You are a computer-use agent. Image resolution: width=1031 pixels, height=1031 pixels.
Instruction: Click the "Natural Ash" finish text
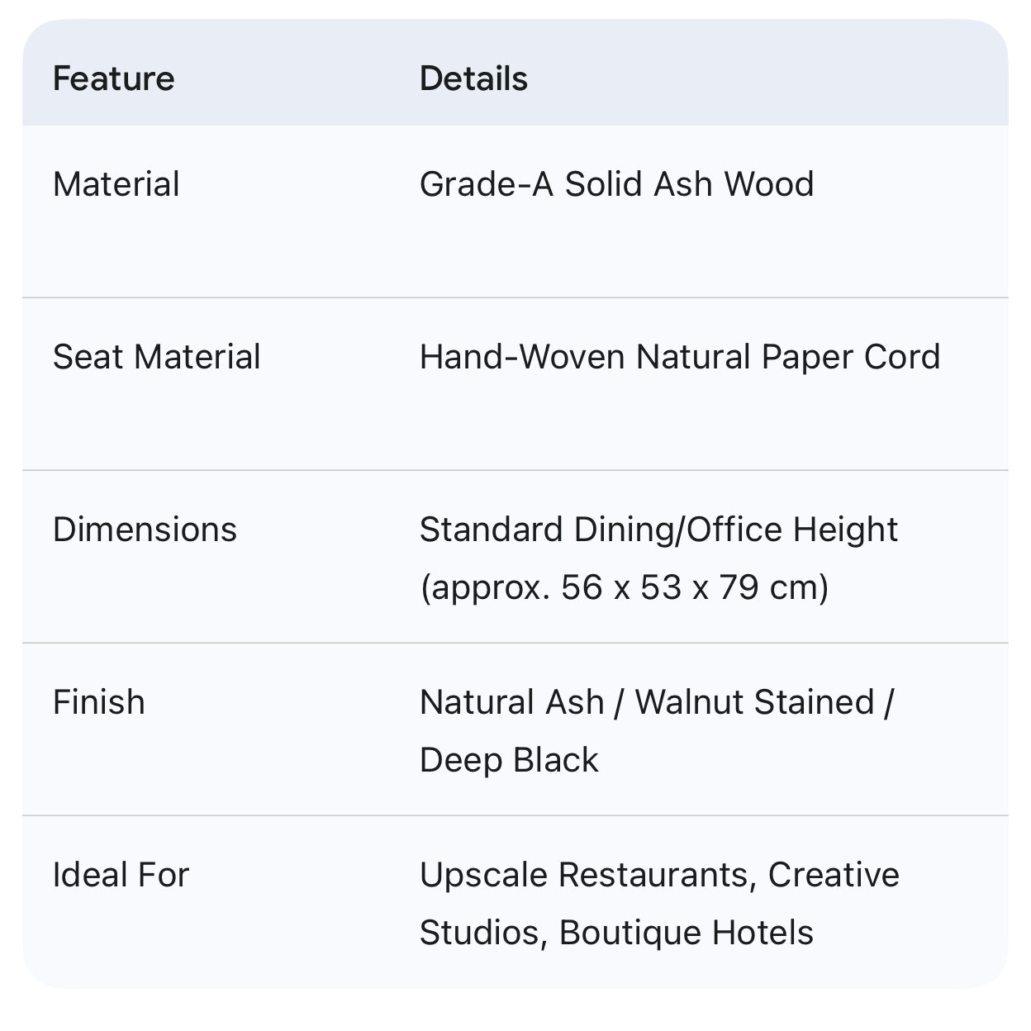(x=512, y=702)
